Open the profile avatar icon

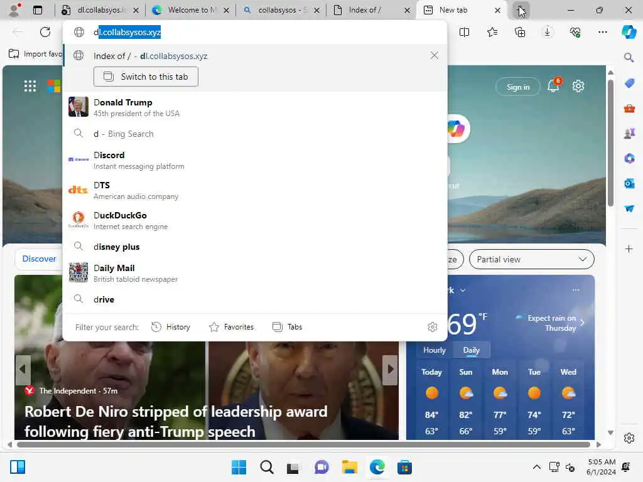[14, 9]
